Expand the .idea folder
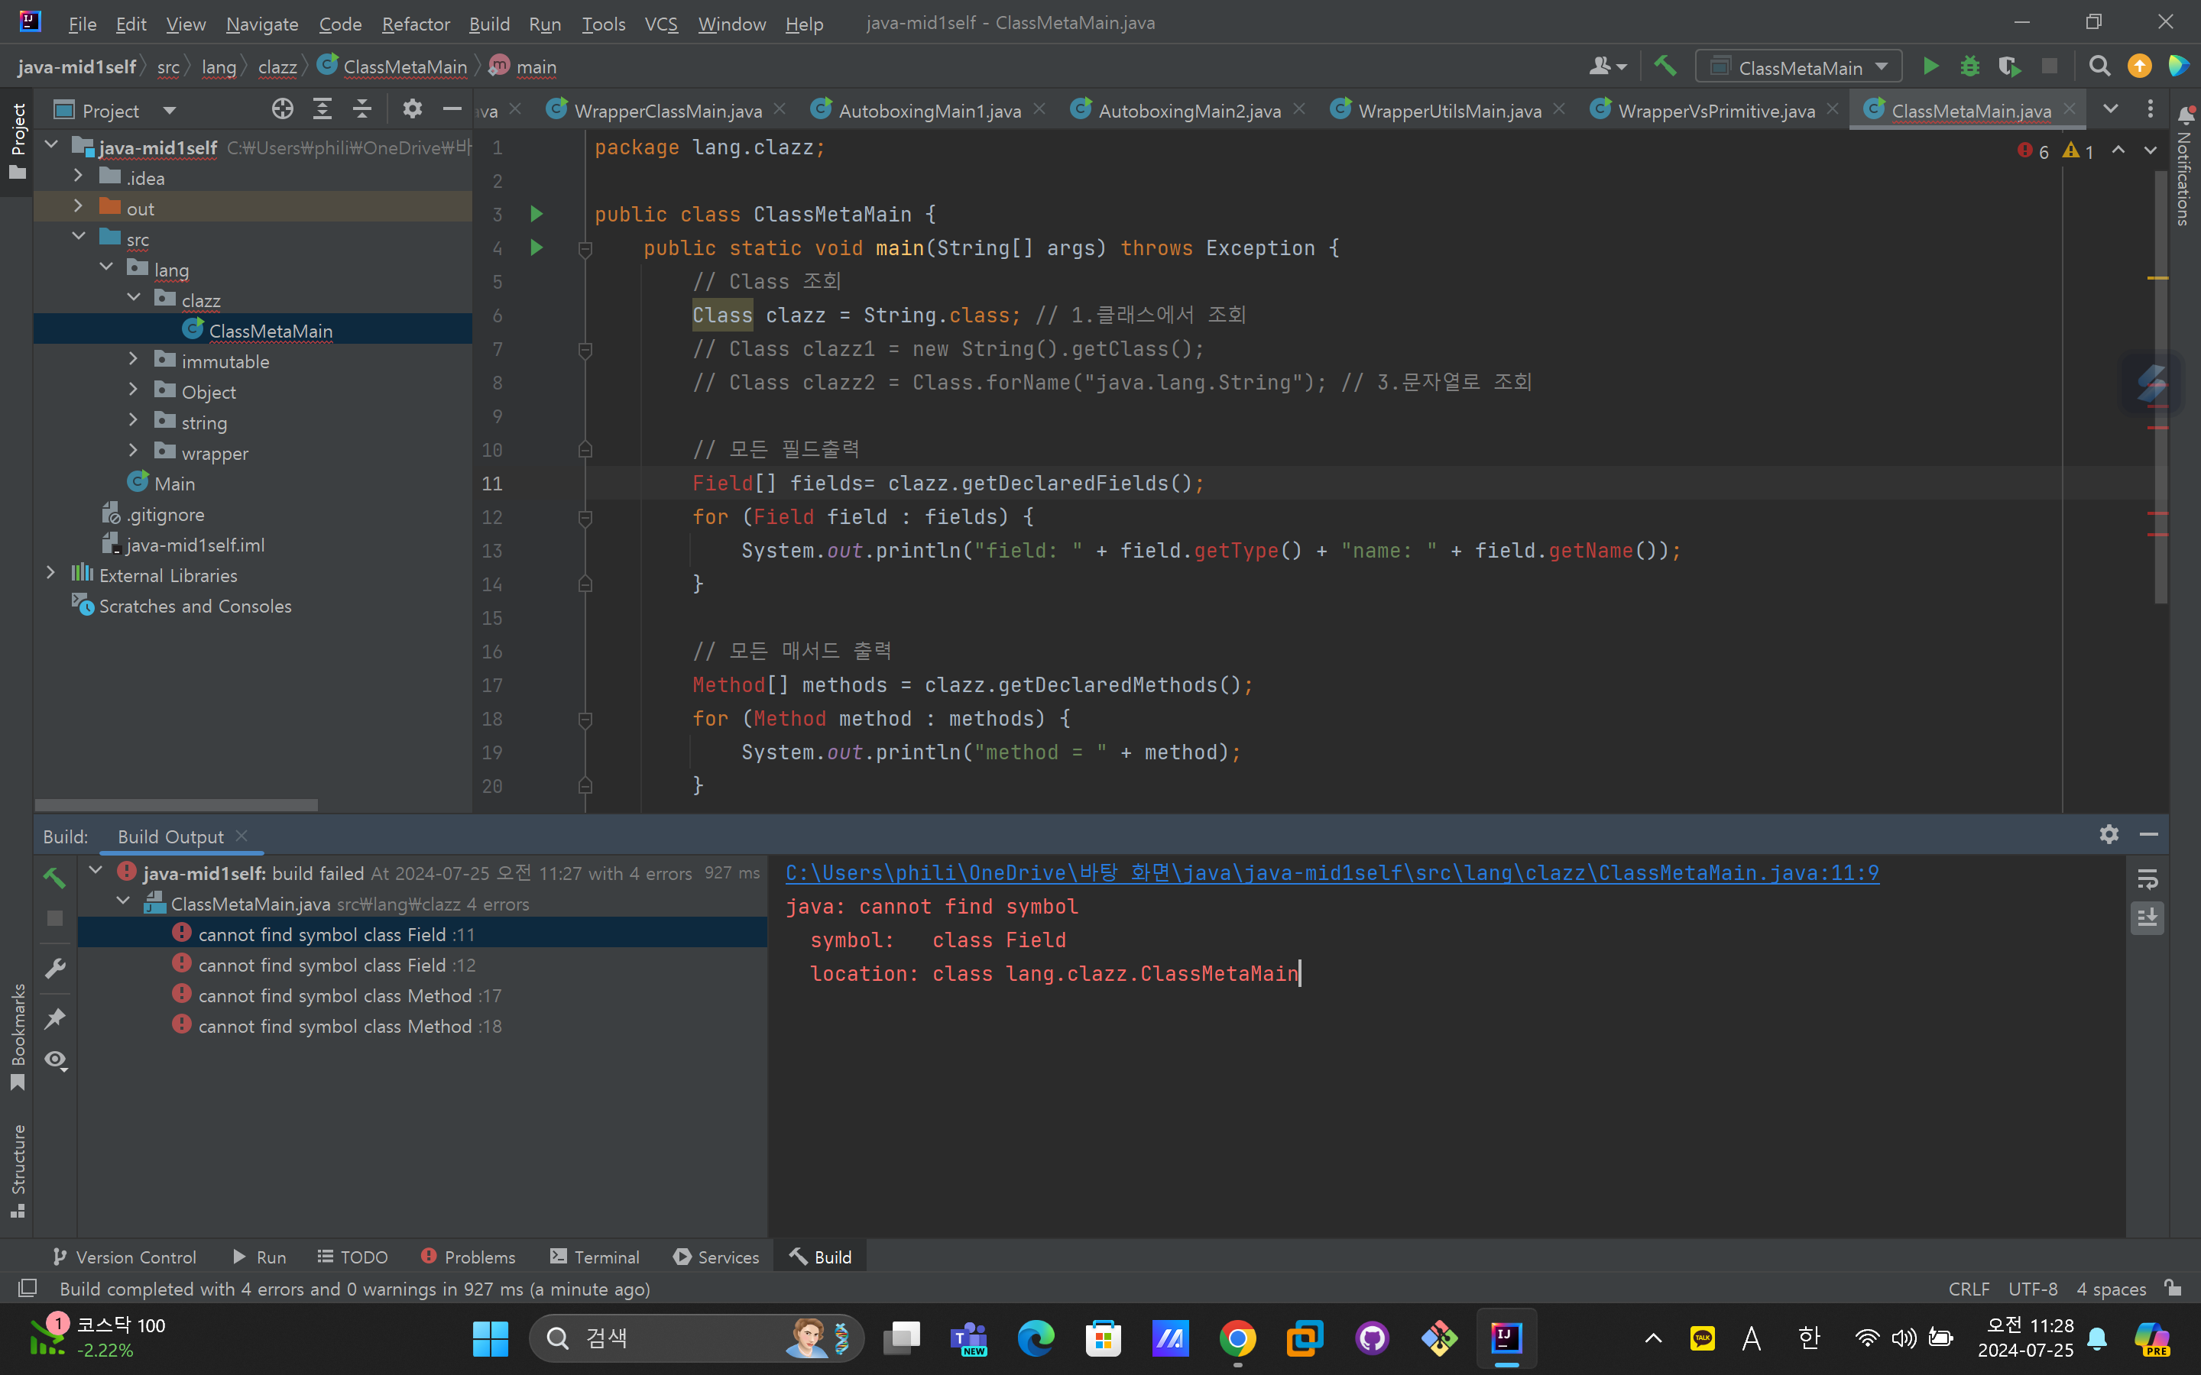2201x1375 pixels. click(78, 177)
